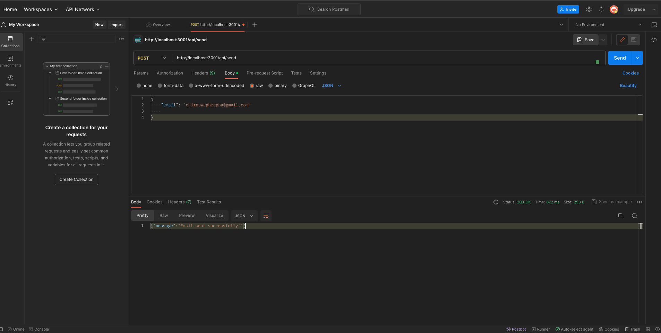Viewport: 661px width, 333px height.
Task: Open the Upgrade dropdown arrow
Action: [654, 9]
